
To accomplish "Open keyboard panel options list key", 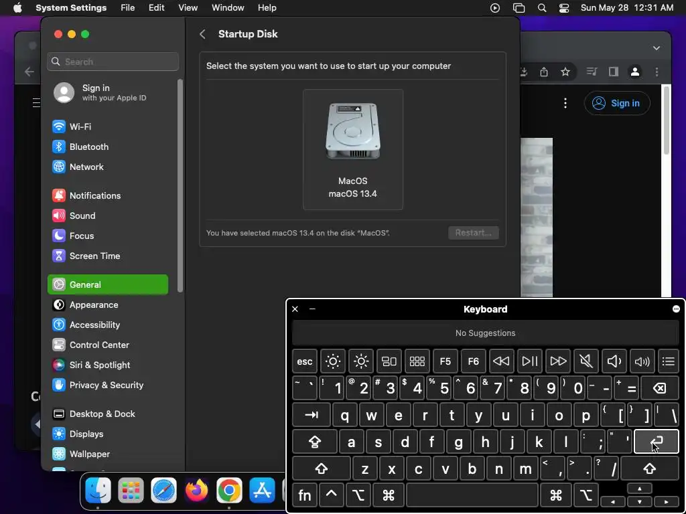I will click(669, 361).
